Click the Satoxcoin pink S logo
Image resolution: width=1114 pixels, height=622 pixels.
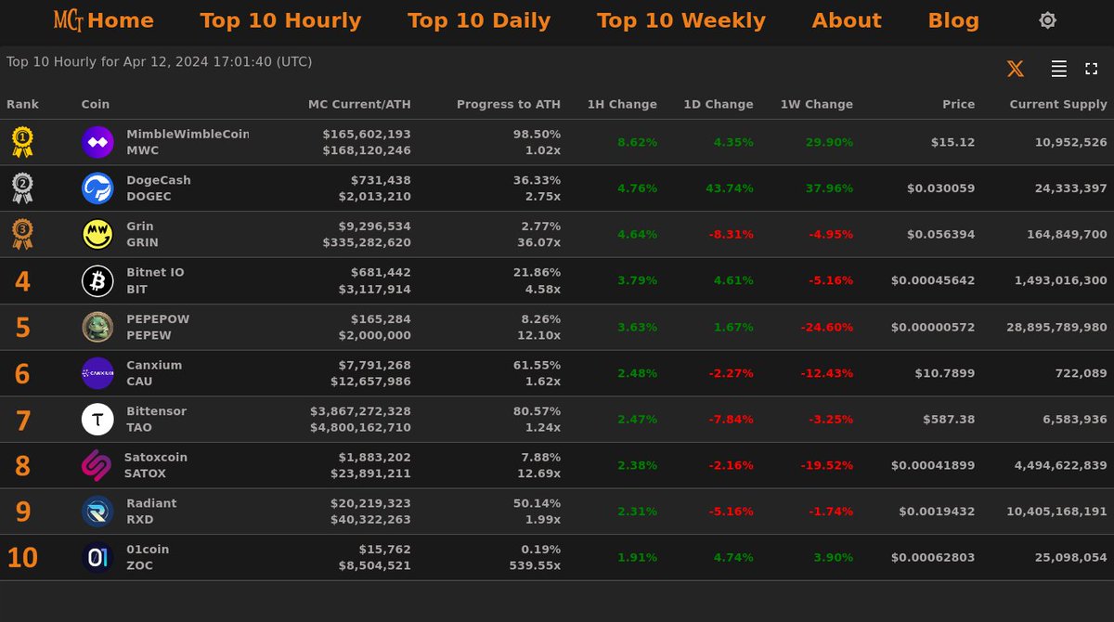[x=97, y=465]
